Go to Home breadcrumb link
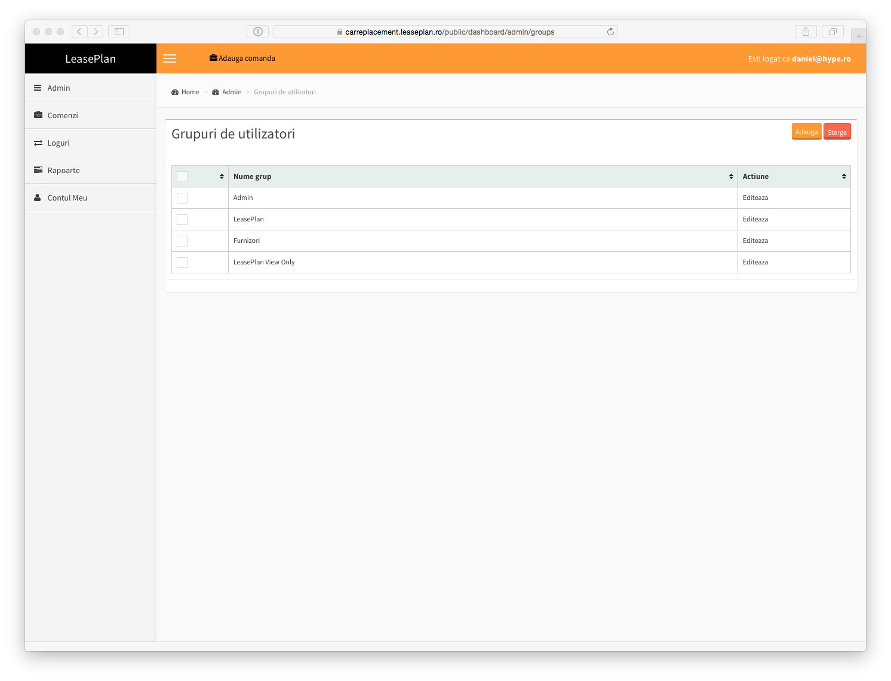 (x=190, y=92)
